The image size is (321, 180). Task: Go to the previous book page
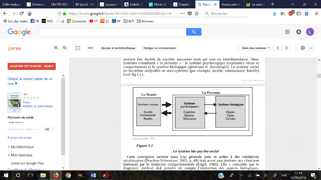coord(278,48)
